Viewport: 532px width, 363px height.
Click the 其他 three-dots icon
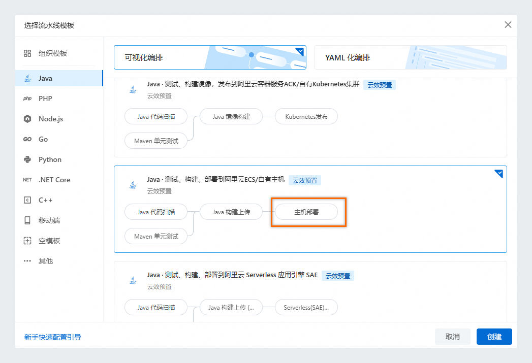pyautogui.click(x=27, y=261)
